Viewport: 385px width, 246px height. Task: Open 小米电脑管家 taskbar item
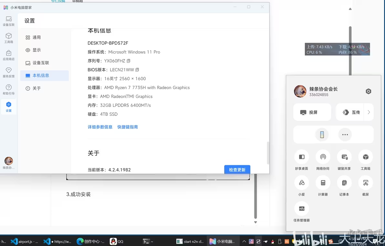tap(222, 241)
